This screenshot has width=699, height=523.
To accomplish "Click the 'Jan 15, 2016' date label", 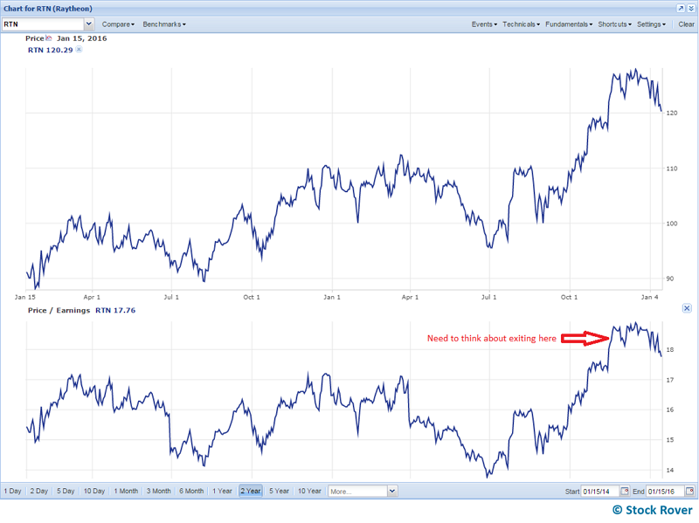I will [x=81, y=38].
